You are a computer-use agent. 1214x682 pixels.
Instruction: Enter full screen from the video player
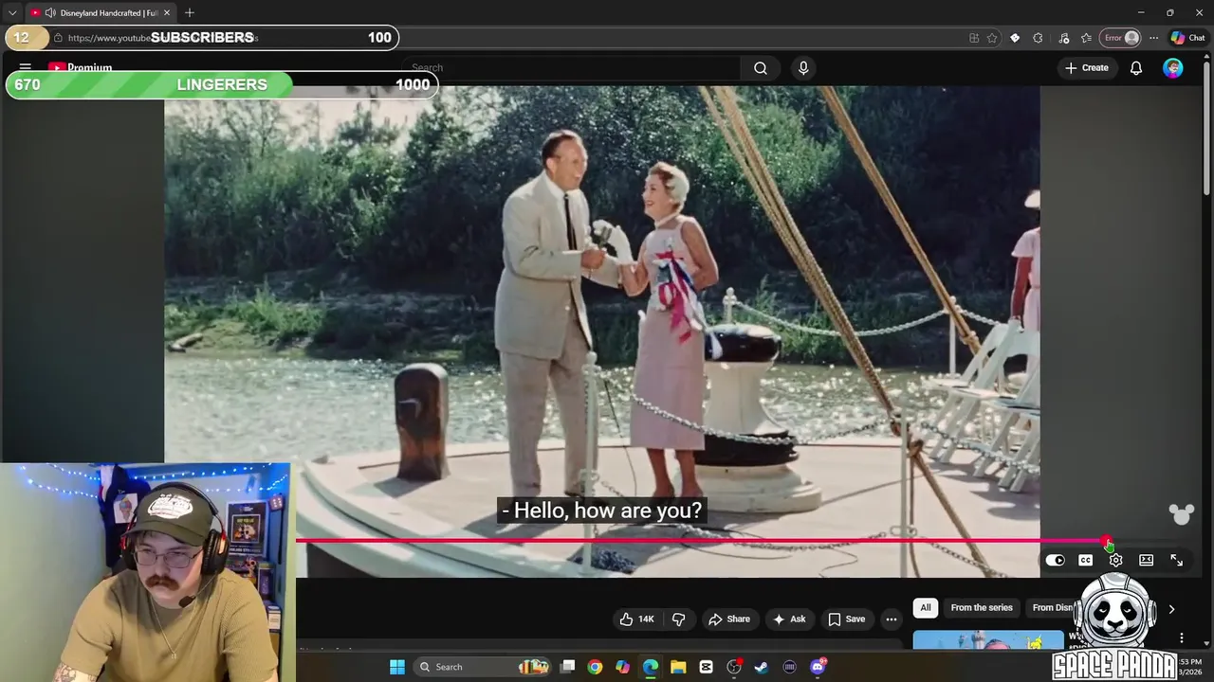1176,560
